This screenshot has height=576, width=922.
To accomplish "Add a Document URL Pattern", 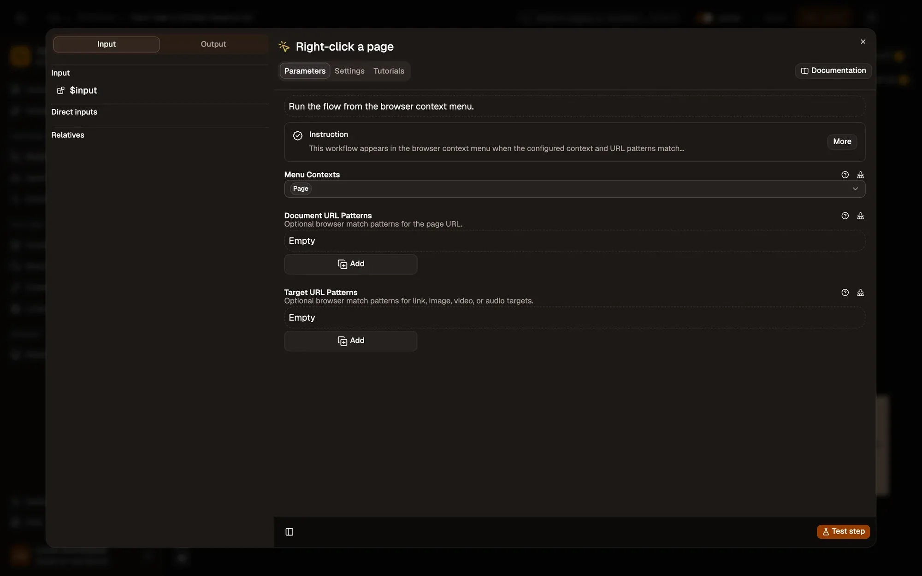I will tap(351, 264).
